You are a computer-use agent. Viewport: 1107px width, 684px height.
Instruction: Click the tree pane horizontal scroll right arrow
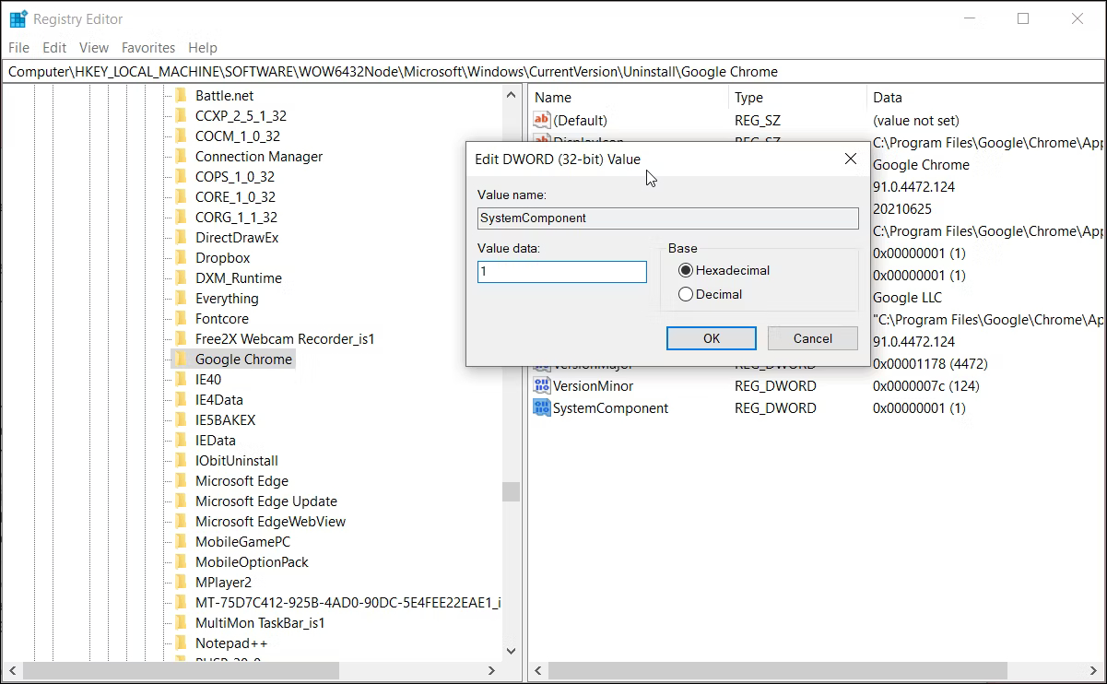click(x=493, y=671)
